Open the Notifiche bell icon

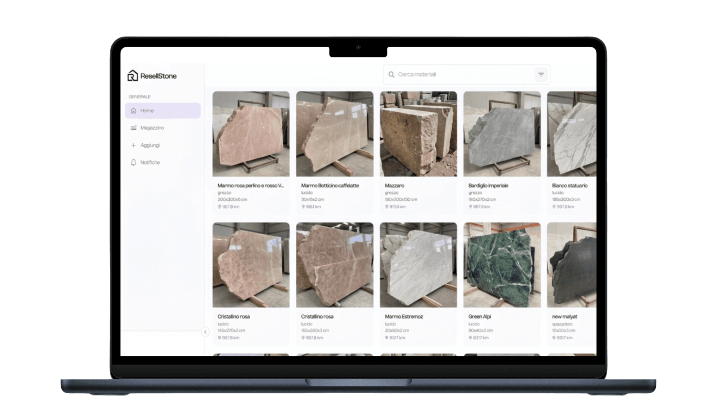(133, 162)
